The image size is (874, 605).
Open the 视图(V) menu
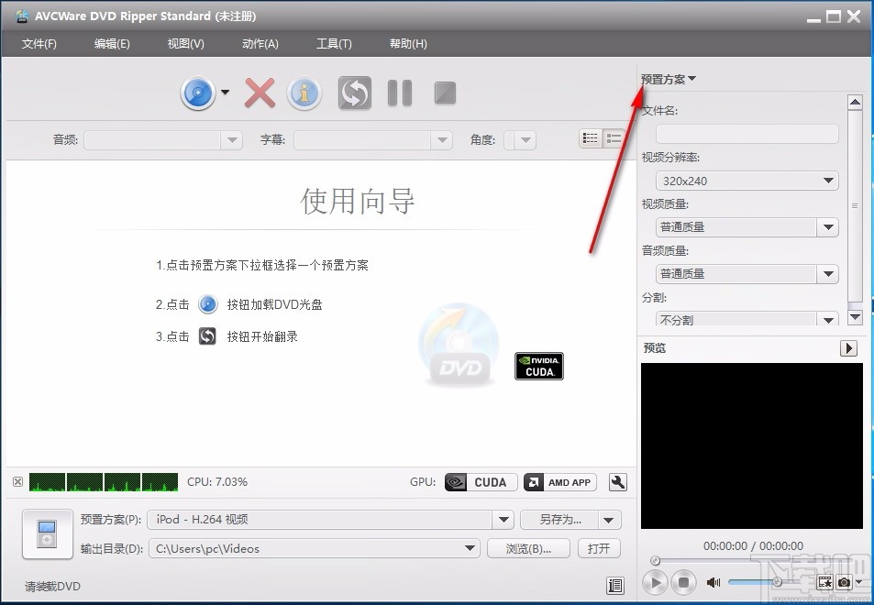pyautogui.click(x=185, y=43)
